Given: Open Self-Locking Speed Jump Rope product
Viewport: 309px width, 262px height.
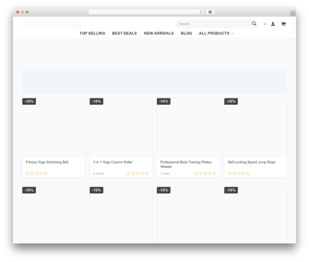Looking at the screenshot, I should [252, 162].
